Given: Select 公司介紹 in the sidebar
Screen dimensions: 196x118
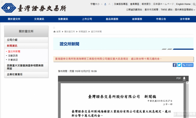Looking at the screenshot, I should (x=26, y=40).
